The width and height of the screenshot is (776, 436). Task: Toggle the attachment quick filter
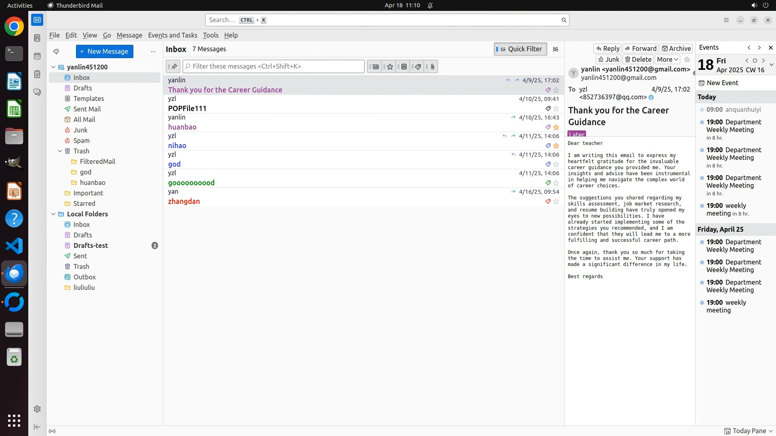tap(432, 67)
